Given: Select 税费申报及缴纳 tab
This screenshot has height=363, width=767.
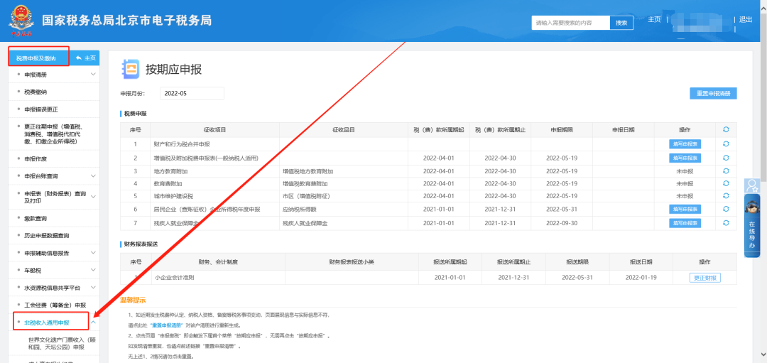Looking at the screenshot, I should click(x=38, y=58).
